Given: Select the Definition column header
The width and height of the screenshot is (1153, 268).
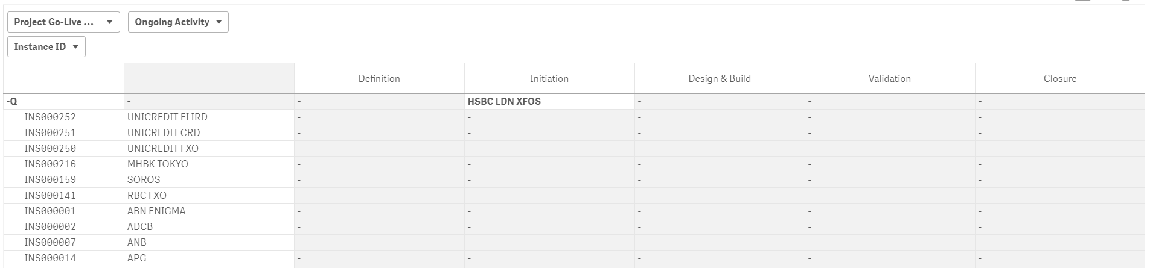Looking at the screenshot, I should [379, 79].
